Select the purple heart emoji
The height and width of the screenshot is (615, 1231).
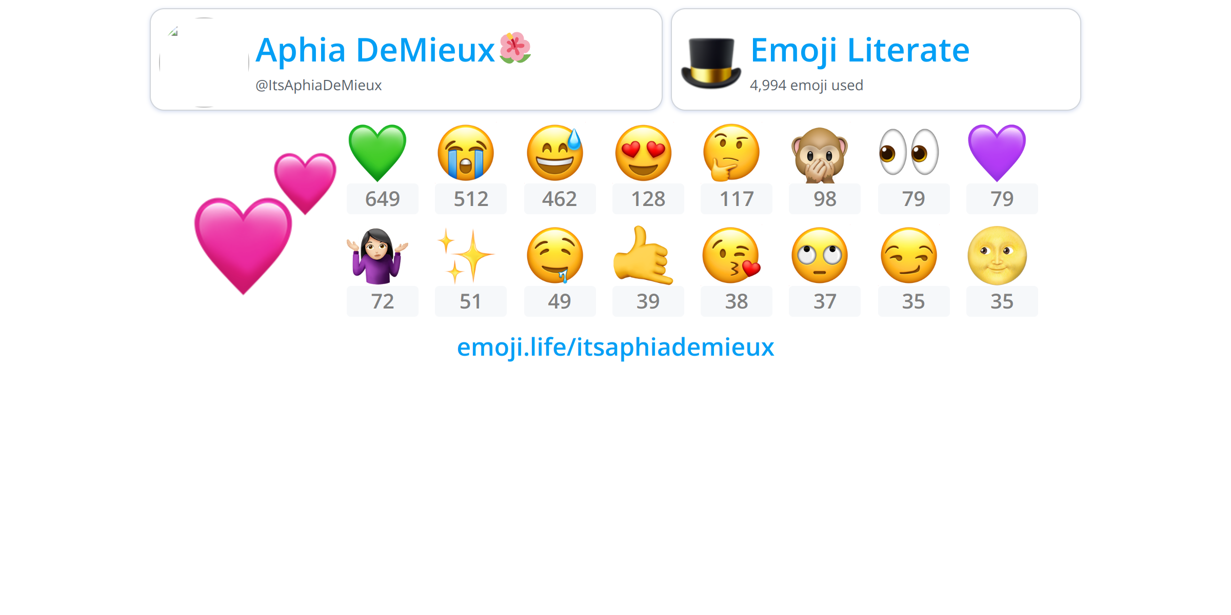point(997,153)
